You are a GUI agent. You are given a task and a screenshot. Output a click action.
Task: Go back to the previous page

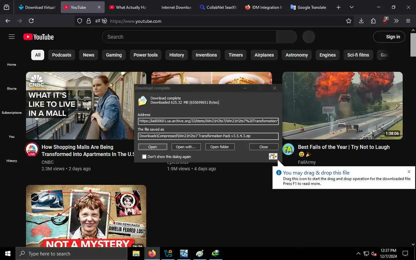[8, 21]
